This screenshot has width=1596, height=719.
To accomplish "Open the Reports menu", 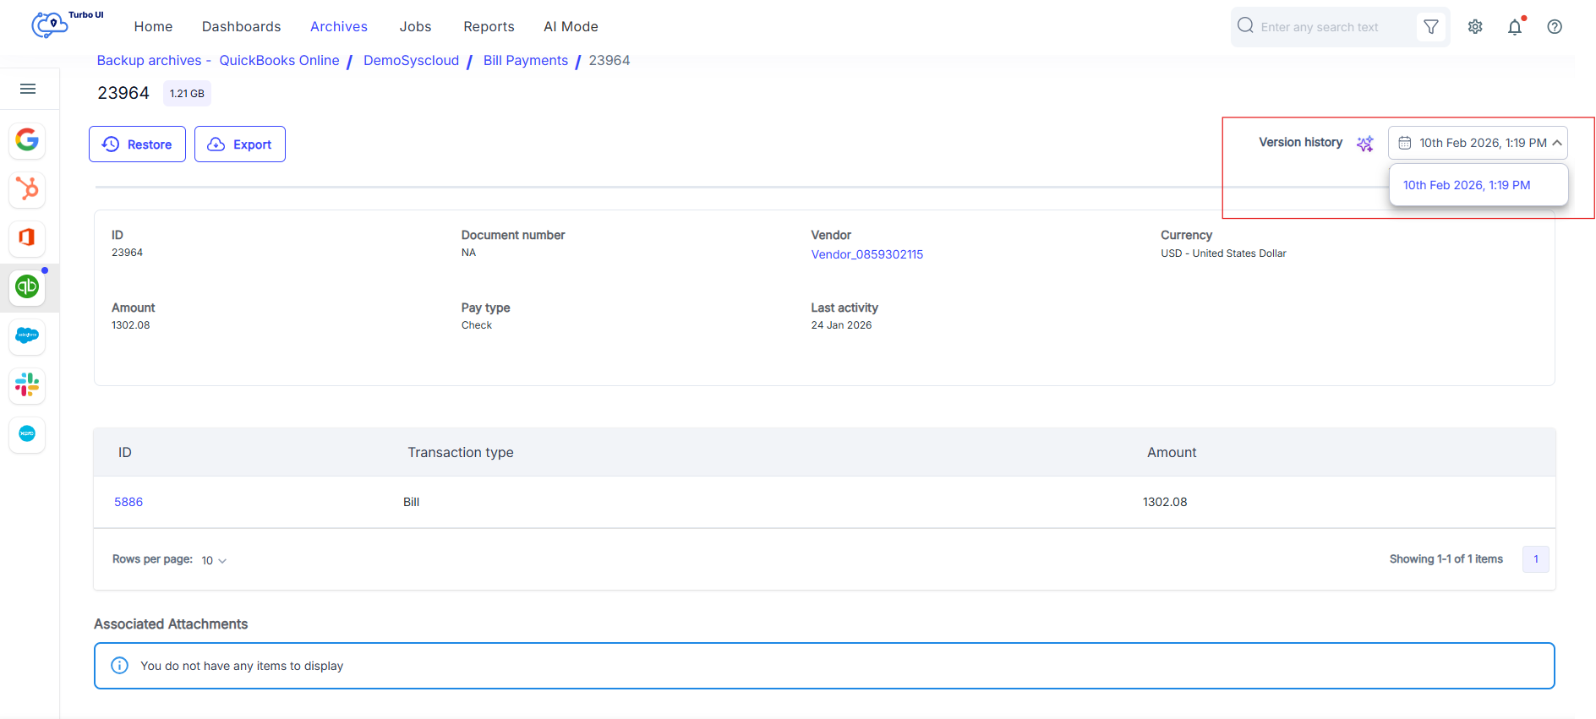I will [489, 27].
